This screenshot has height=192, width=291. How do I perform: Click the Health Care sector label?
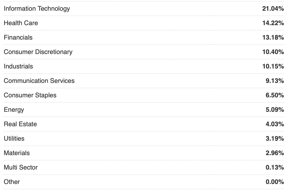21,23
